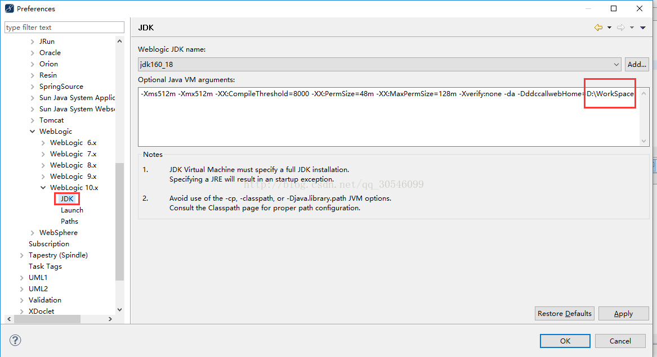This screenshot has height=357, width=657.
Task: Click VM arguments scrollbar down arrow
Action: click(644, 142)
